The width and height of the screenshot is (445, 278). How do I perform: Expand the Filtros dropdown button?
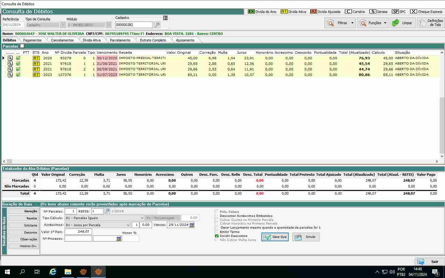(352, 23)
